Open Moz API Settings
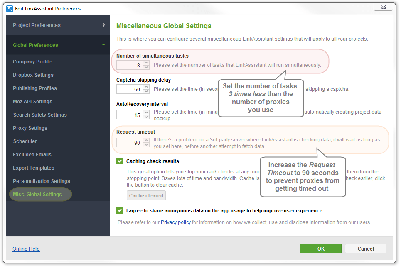The height and width of the screenshot is (268, 401). pos(32,102)
